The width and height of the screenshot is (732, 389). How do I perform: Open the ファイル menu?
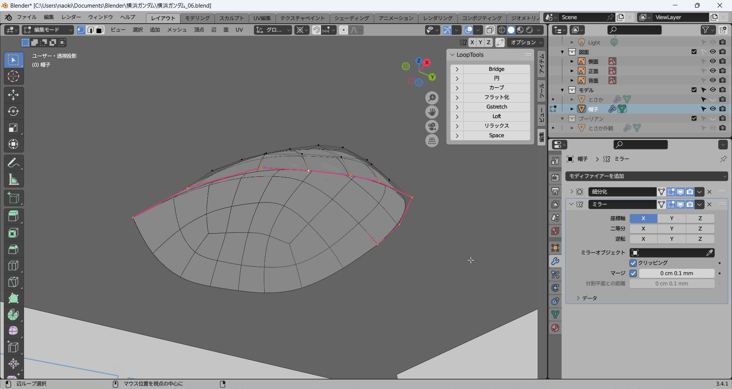27,18
